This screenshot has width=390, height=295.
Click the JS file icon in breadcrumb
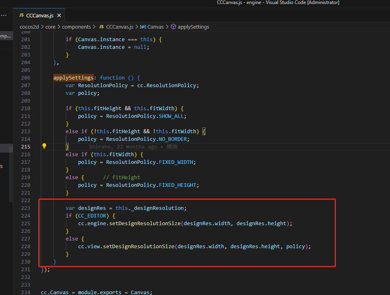101,27
